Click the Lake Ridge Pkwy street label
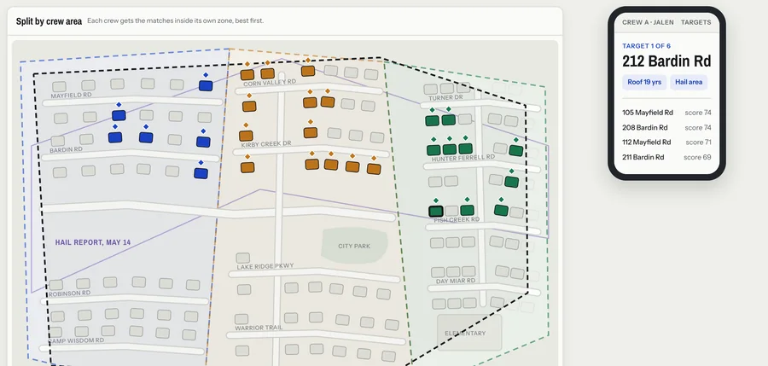The width and height of the screenshot is (768, 366). pos(265,266)
